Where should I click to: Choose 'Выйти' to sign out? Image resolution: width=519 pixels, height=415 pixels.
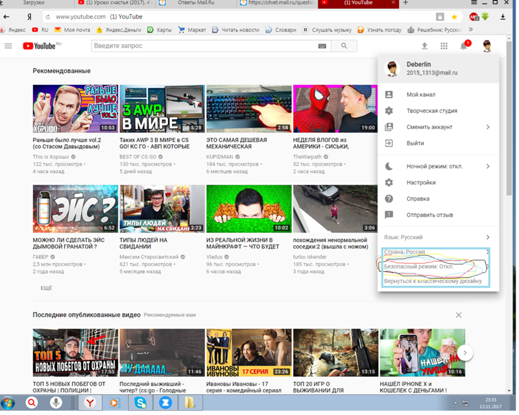coord(439,143)
